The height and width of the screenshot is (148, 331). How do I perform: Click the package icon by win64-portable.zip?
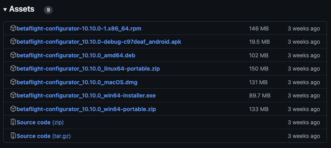(x=13, y=109)
